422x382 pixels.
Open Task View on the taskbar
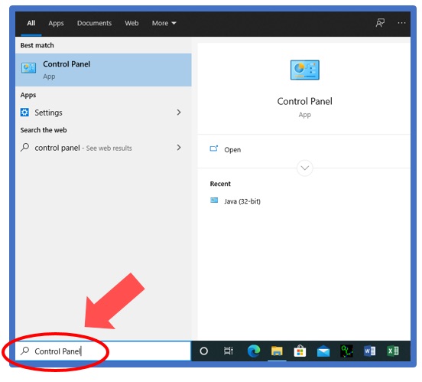[x=229, y=351]
